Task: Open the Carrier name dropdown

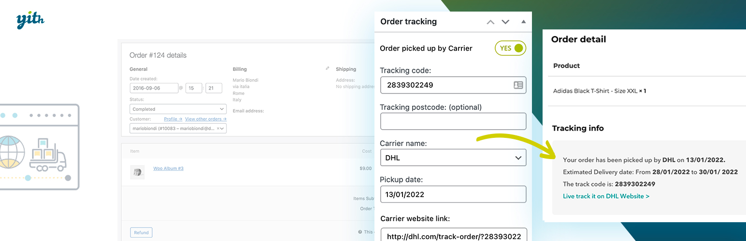Action: [x=453, y=158]
